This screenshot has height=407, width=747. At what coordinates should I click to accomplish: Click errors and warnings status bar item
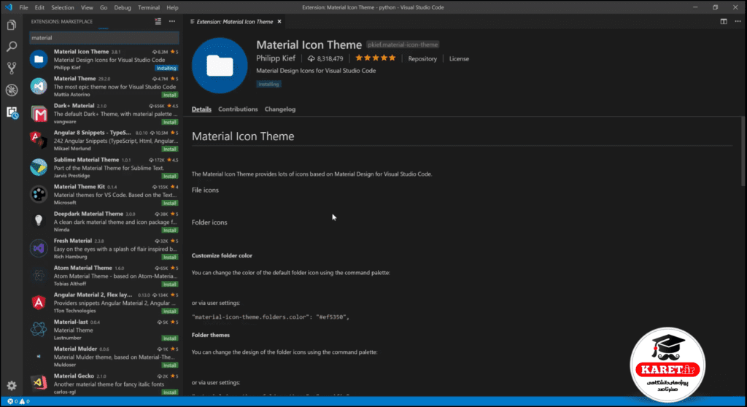click(18, 401)
